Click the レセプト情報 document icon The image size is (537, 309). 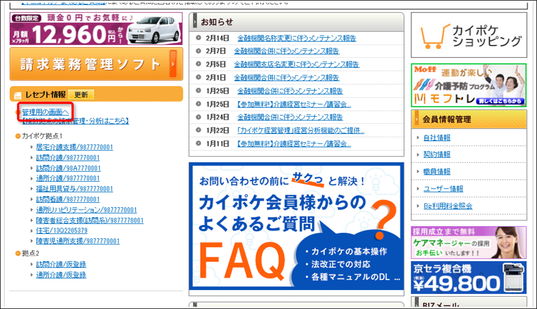[17, 95]
